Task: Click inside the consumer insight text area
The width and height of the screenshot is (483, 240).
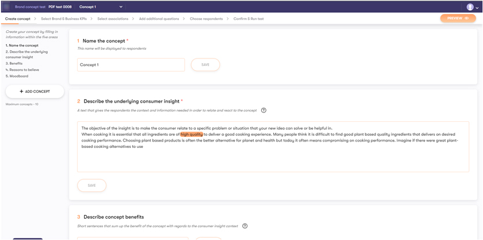Action: (x=272, y=157)
